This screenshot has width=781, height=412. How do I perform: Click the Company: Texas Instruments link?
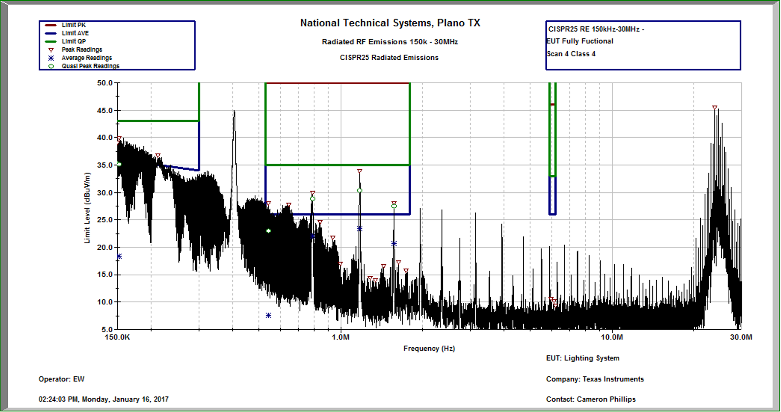595,379
